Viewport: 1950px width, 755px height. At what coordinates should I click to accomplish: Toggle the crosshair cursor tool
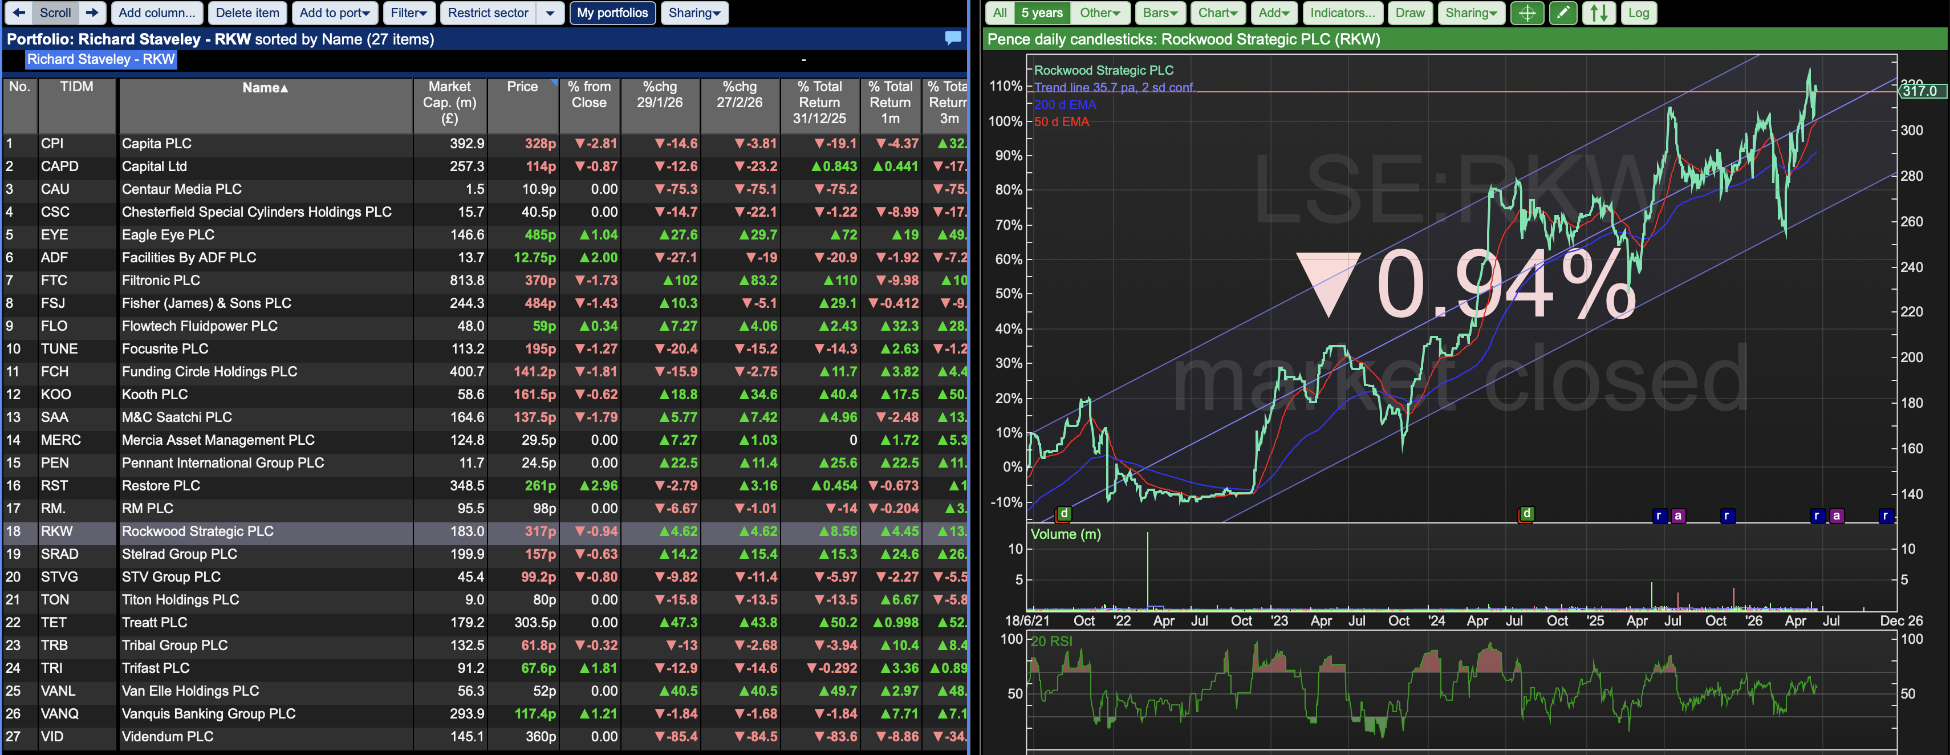coord(1527,13)
